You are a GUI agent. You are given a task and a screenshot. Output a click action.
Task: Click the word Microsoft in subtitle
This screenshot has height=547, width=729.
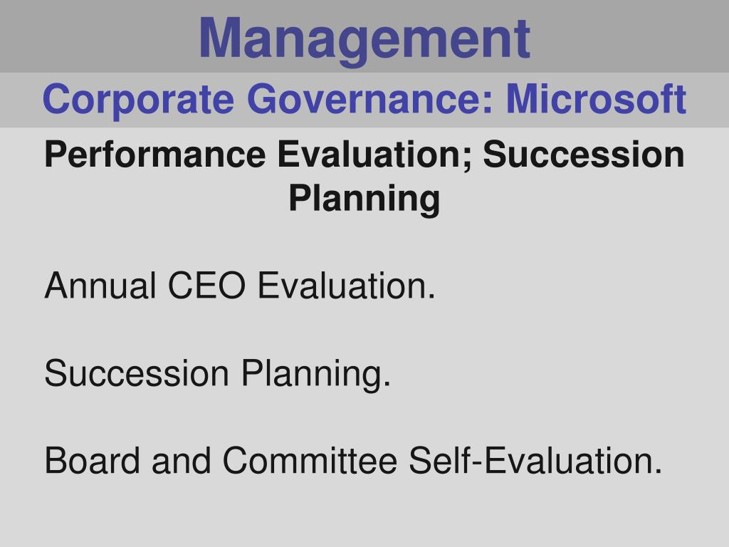click(596, 98)
